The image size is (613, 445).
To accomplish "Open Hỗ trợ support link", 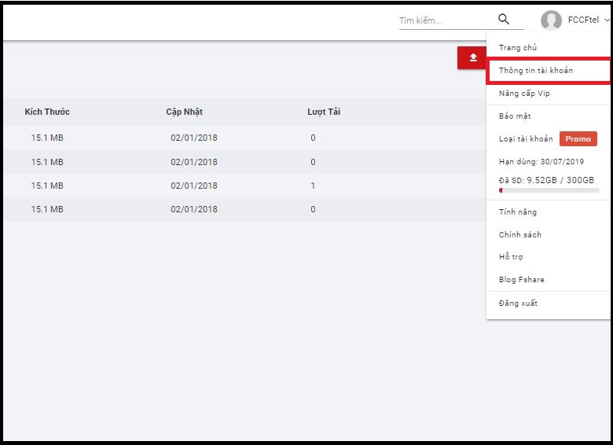I will [x=511, y=257].
